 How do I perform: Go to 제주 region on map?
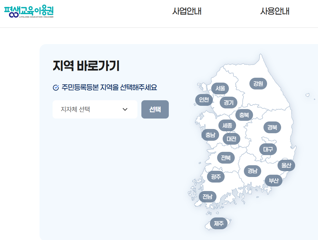pyautogui.click(x=218, y=223)
